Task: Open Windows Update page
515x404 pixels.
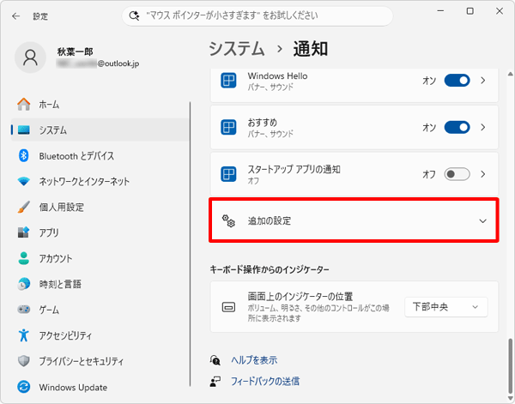Action: (x=100, y=387)
